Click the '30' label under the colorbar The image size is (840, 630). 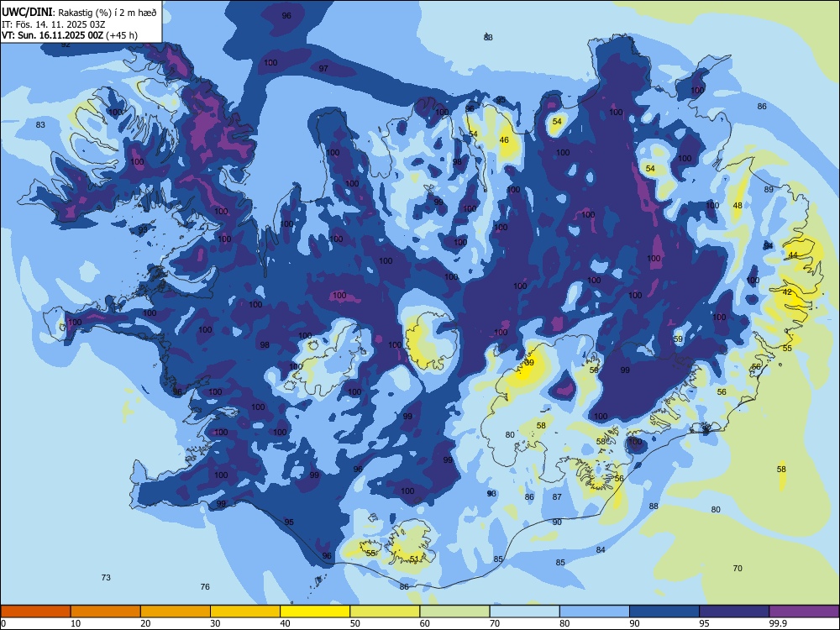click(x=215, y=623)
